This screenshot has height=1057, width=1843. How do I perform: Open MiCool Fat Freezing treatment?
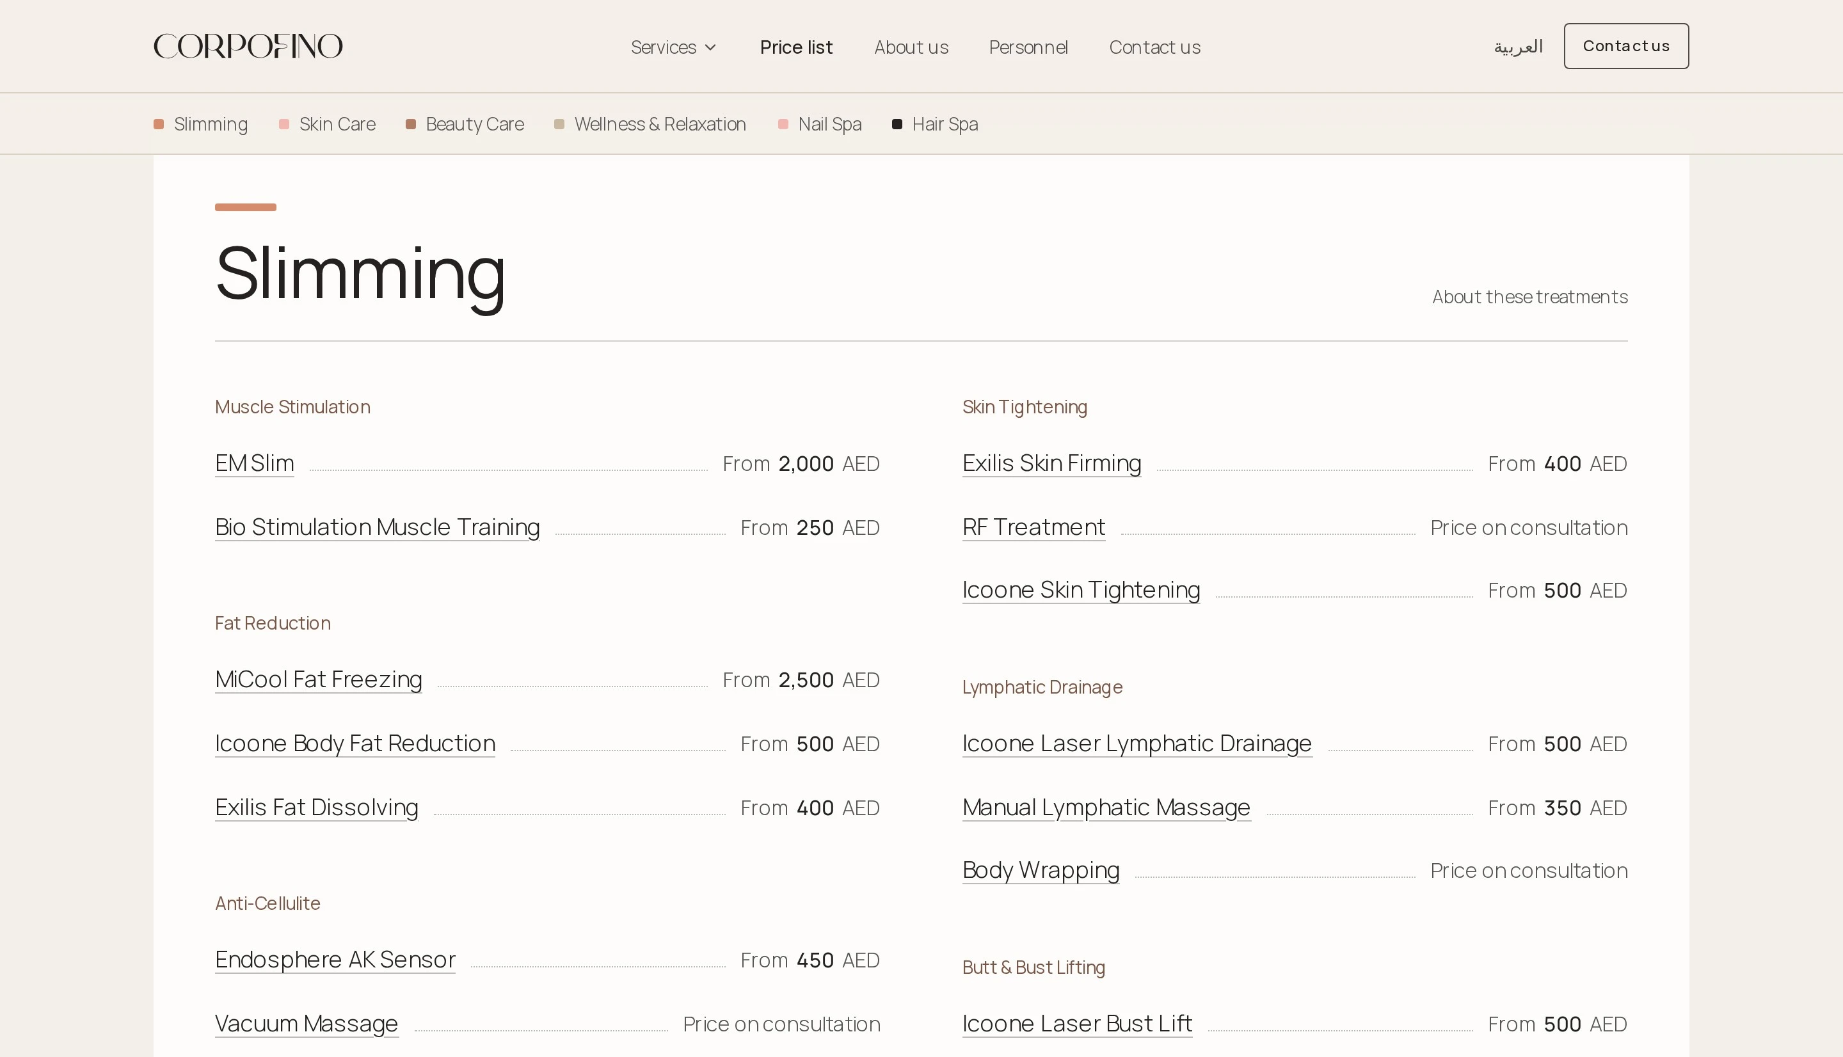click(x=319, y=679)
